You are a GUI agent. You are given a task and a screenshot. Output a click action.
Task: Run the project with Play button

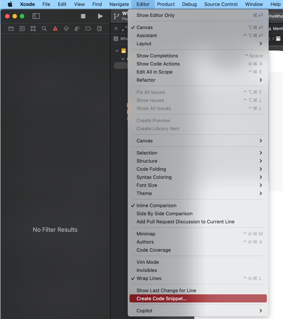click(x=100, y=16)
